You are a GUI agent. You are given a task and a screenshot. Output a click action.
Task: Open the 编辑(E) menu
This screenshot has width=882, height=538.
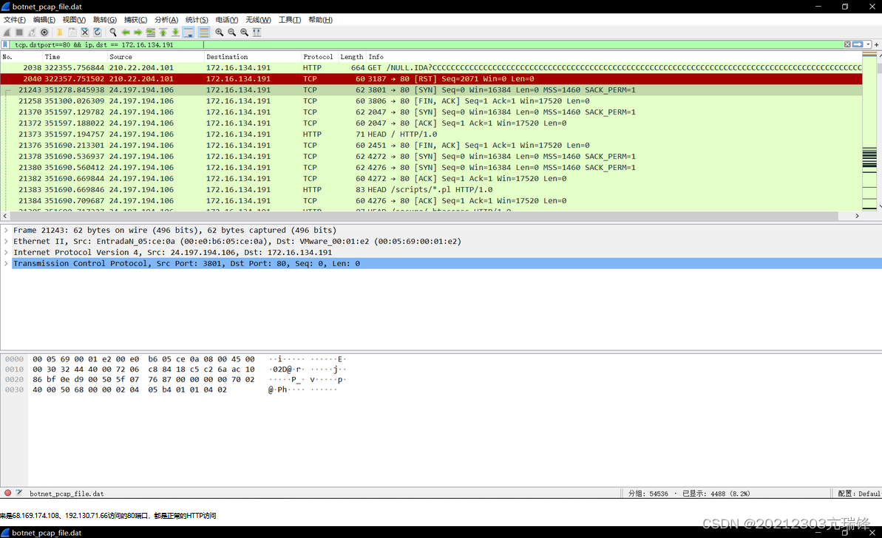tap(44, 20)
